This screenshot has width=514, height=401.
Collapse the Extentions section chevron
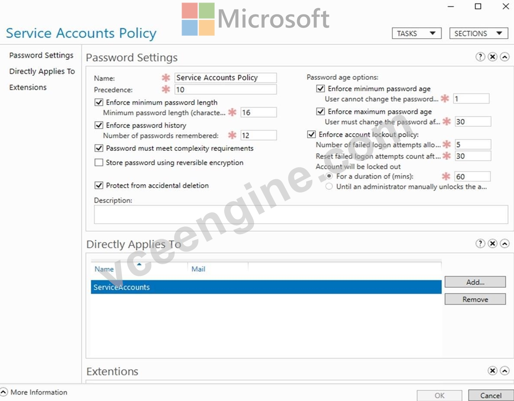(x=504, y=371)
